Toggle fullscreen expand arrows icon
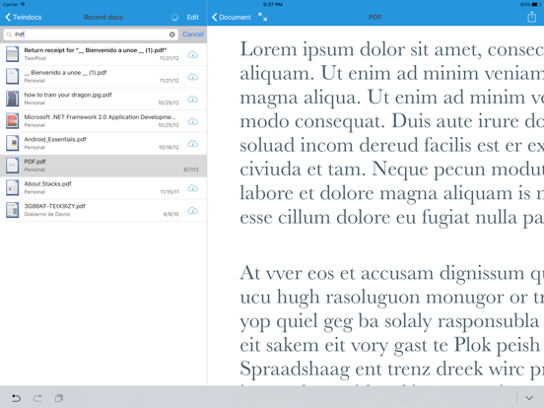Screen dimensions: 544x408 (x=262, y=17)
